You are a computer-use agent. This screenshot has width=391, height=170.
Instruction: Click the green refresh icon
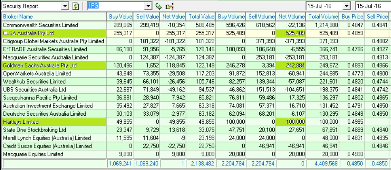point(76,6)
